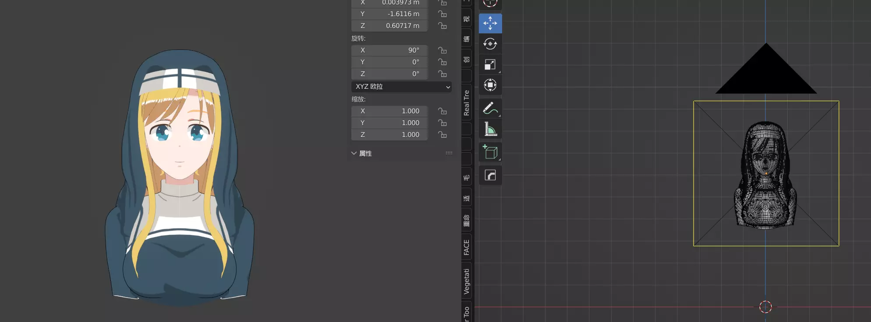871x322 pixels.
Task: Open the XYZ 欧拉 rotation mode dropdown
Action: [401, 87]
